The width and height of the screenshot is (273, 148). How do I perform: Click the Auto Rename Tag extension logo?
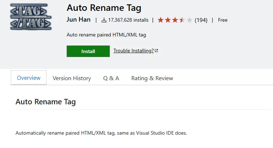pos(31,17)
